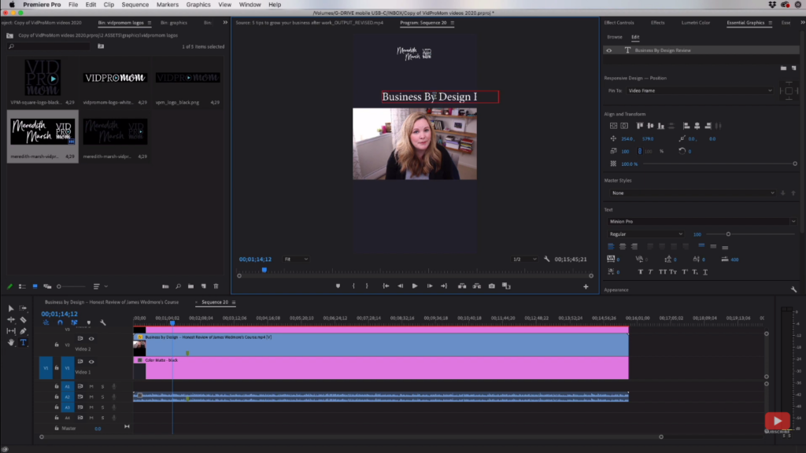Select the Slip tool
This screenshot has height=453, width=806.
click(11, 331)
